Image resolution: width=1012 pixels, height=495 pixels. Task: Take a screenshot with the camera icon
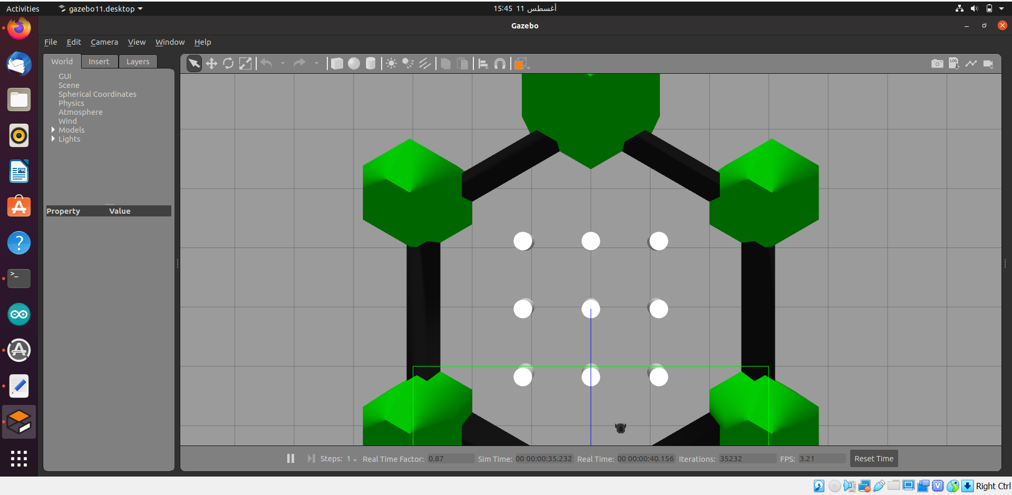pos(938,63)
